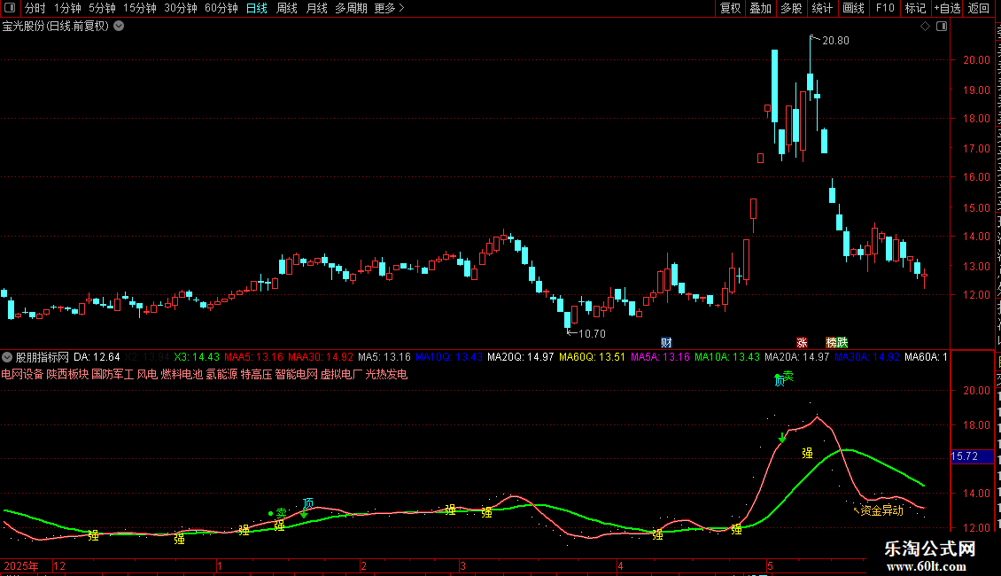
Task: Switch to 日线 daily chart
Action: 257,8
